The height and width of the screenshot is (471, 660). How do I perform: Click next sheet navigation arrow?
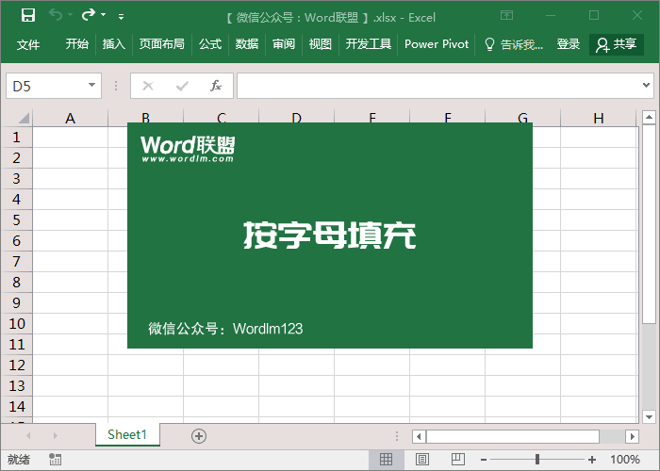point(55,435)
